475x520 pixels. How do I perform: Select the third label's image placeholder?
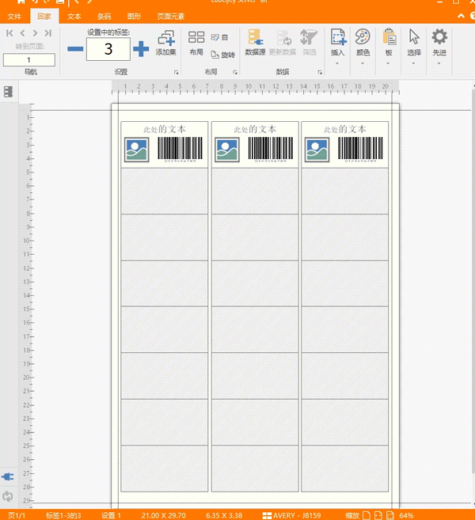click(x=317, y=150)
